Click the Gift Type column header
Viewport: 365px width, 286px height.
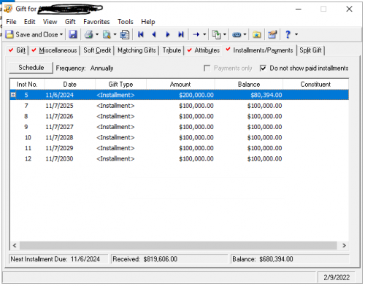point(120,85)
